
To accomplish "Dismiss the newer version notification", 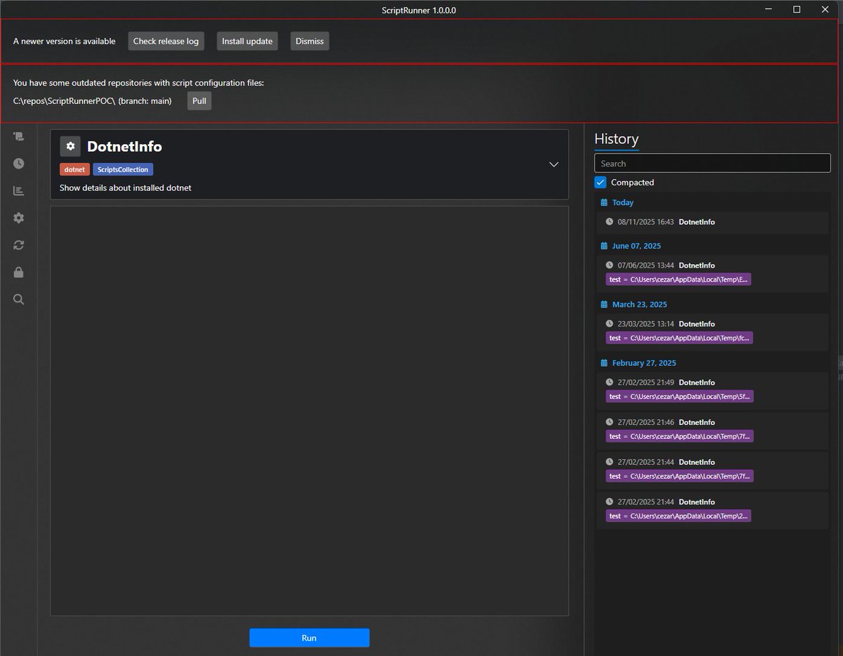I will [x=310, y=41].
